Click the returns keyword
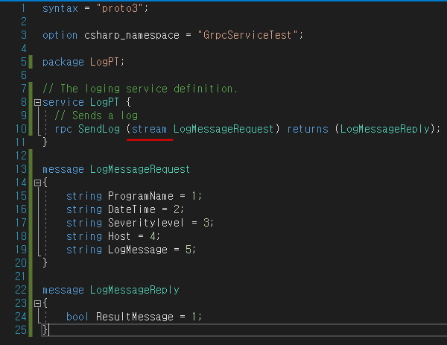Image resolution: width=447 pixels, height=345 pixels. click(308, 129)
